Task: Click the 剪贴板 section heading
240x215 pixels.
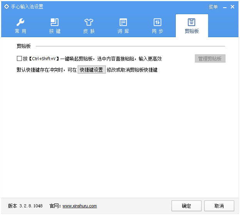Action: coord(24,46)
